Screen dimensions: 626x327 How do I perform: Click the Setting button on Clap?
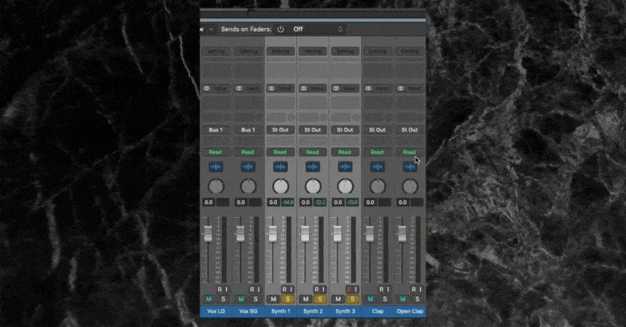[377, 51]
